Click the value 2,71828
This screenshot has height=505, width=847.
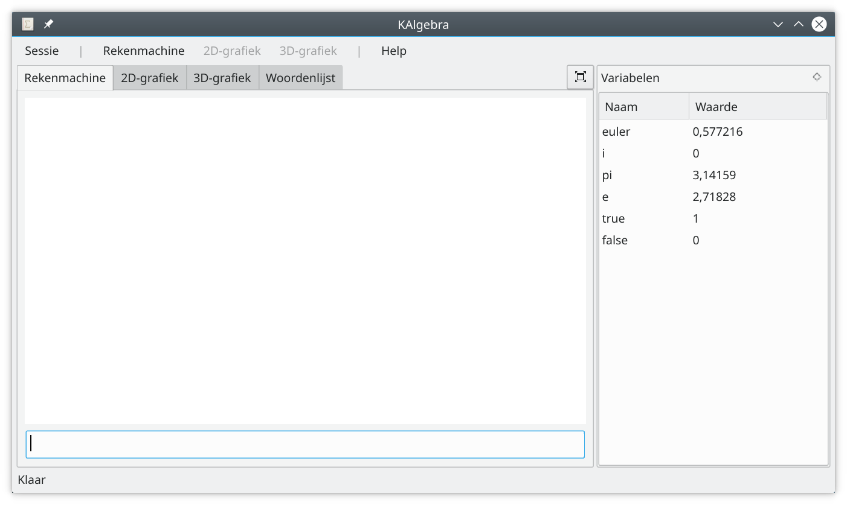pos(714,197)
